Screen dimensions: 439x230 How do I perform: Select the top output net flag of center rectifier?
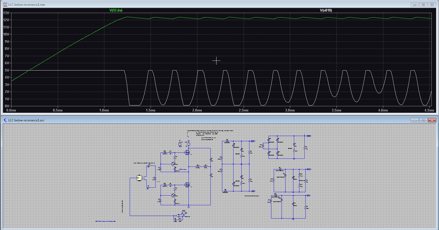pyautogui.click(x=253, y=141)
